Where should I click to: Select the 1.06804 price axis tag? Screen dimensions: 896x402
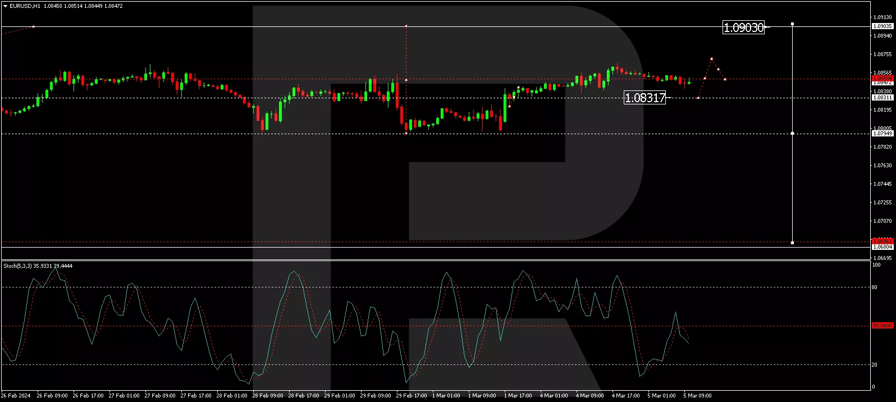pos(882,247)
